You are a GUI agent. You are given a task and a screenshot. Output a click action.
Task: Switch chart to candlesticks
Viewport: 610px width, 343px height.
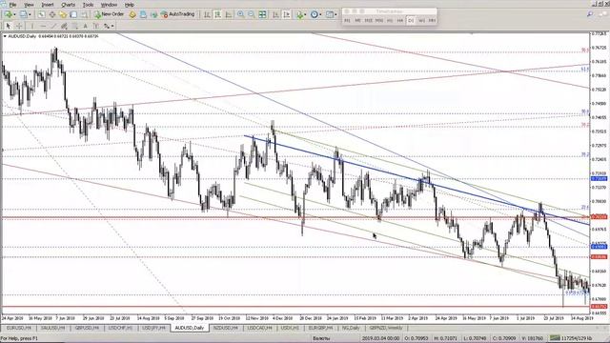pos(217,14)
